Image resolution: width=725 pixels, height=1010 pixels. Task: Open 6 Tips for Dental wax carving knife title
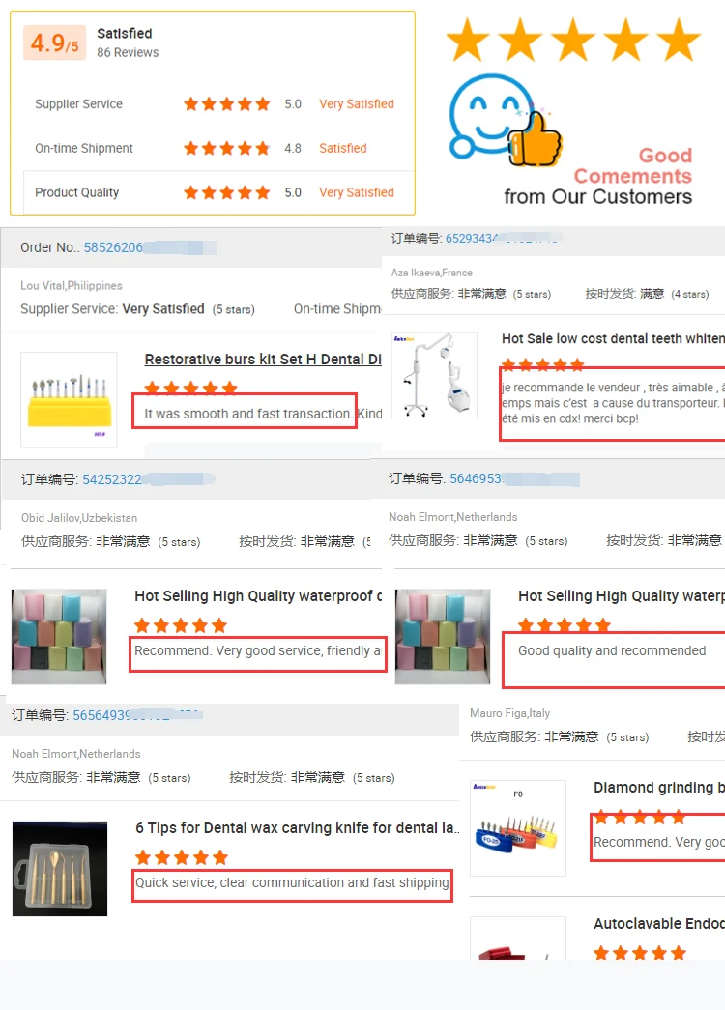click(x=297, y=827)
